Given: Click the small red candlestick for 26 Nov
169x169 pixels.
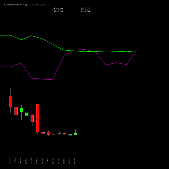Looking at the screenshot, I should pos(43,133).
